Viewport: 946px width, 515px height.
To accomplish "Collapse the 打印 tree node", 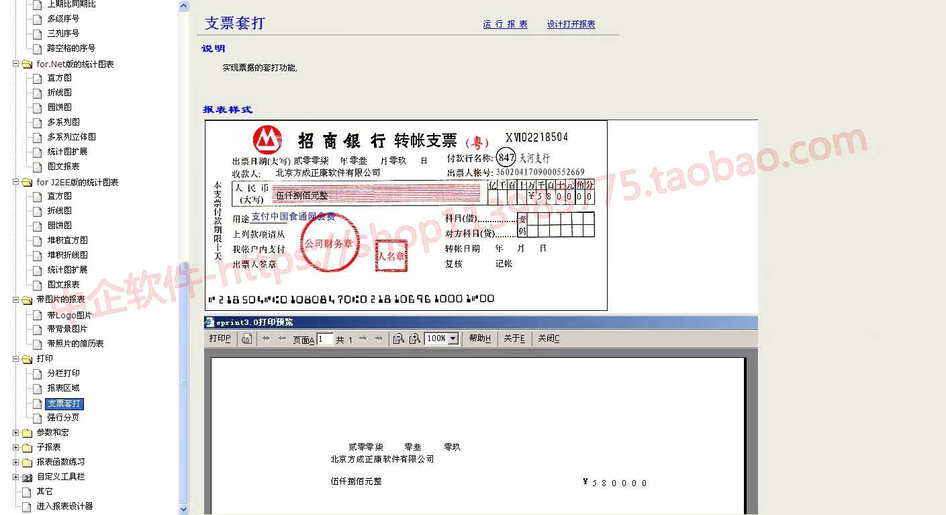I will [16, 359].
